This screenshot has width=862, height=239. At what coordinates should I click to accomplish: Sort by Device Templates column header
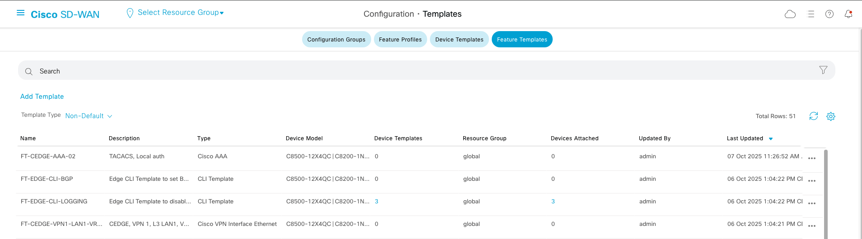398,138
